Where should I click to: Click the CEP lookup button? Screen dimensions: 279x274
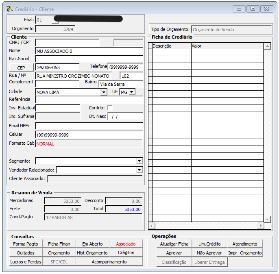click(21, 67)
